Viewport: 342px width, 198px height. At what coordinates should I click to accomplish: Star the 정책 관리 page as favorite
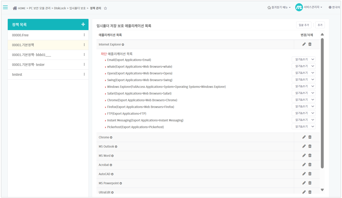(105, 8)
